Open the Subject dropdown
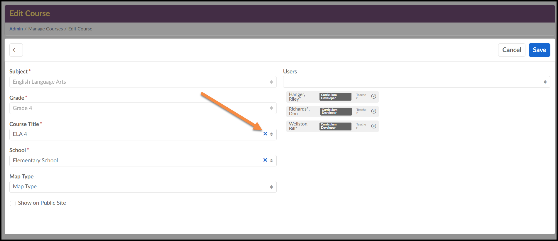The image size is (558, 241). point(143,82)
